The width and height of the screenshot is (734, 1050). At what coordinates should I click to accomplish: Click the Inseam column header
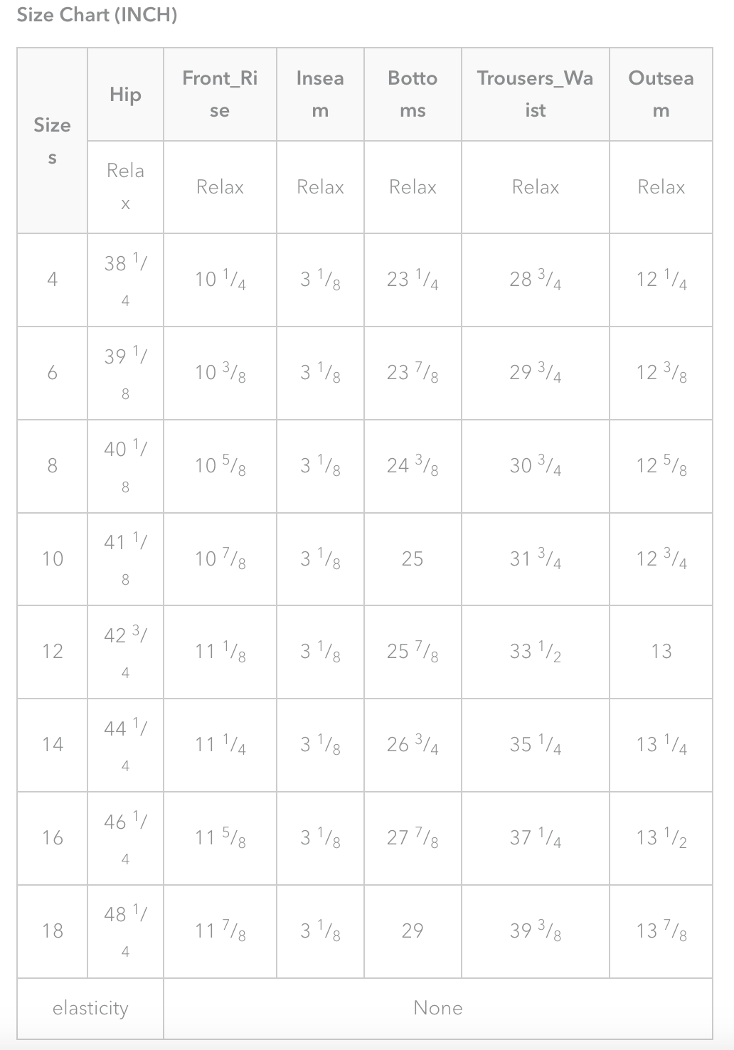320,94
